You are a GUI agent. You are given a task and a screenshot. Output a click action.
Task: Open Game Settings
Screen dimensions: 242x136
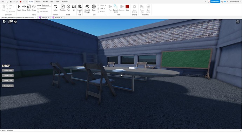pos(134,9)
